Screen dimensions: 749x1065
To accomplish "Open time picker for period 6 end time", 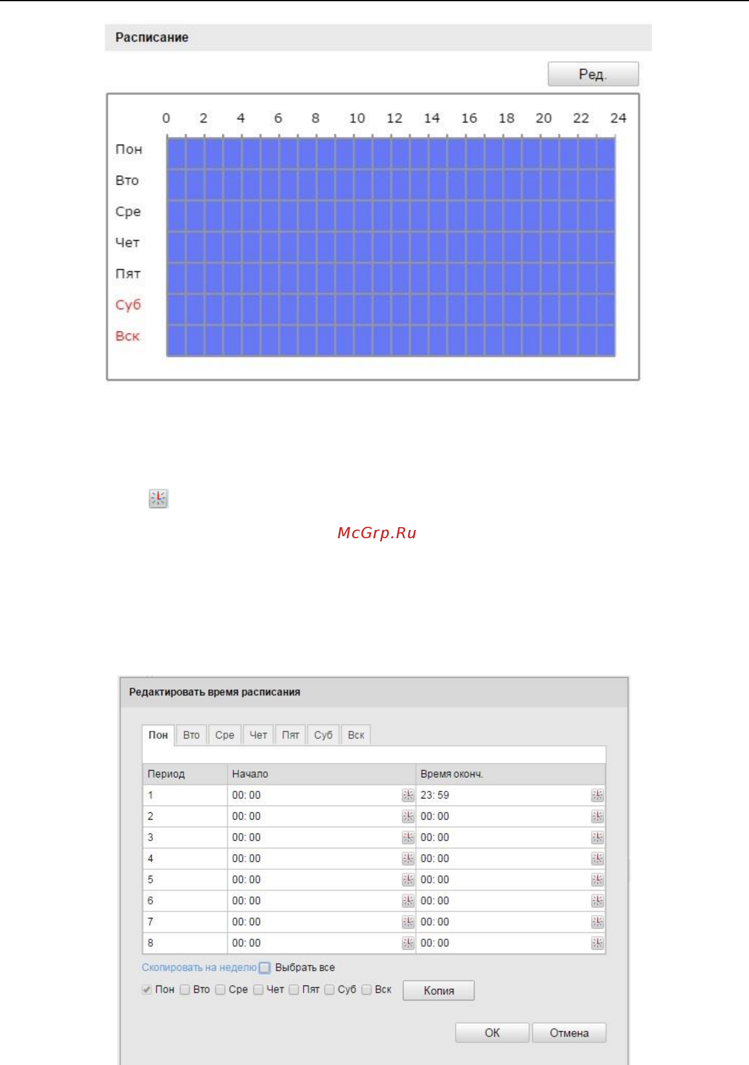I will [597, 901].
